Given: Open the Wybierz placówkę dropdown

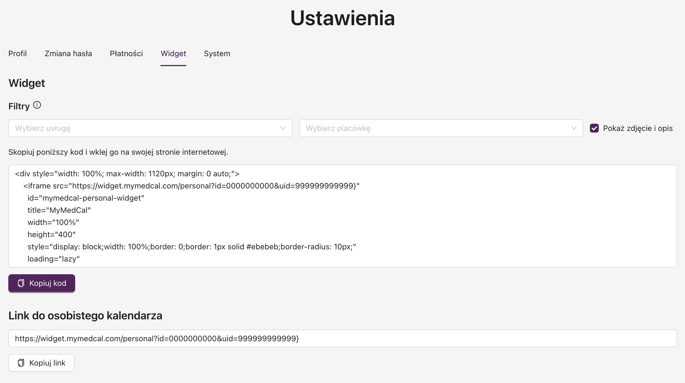Looking at the screenshot, I should (x=441, y=128).
